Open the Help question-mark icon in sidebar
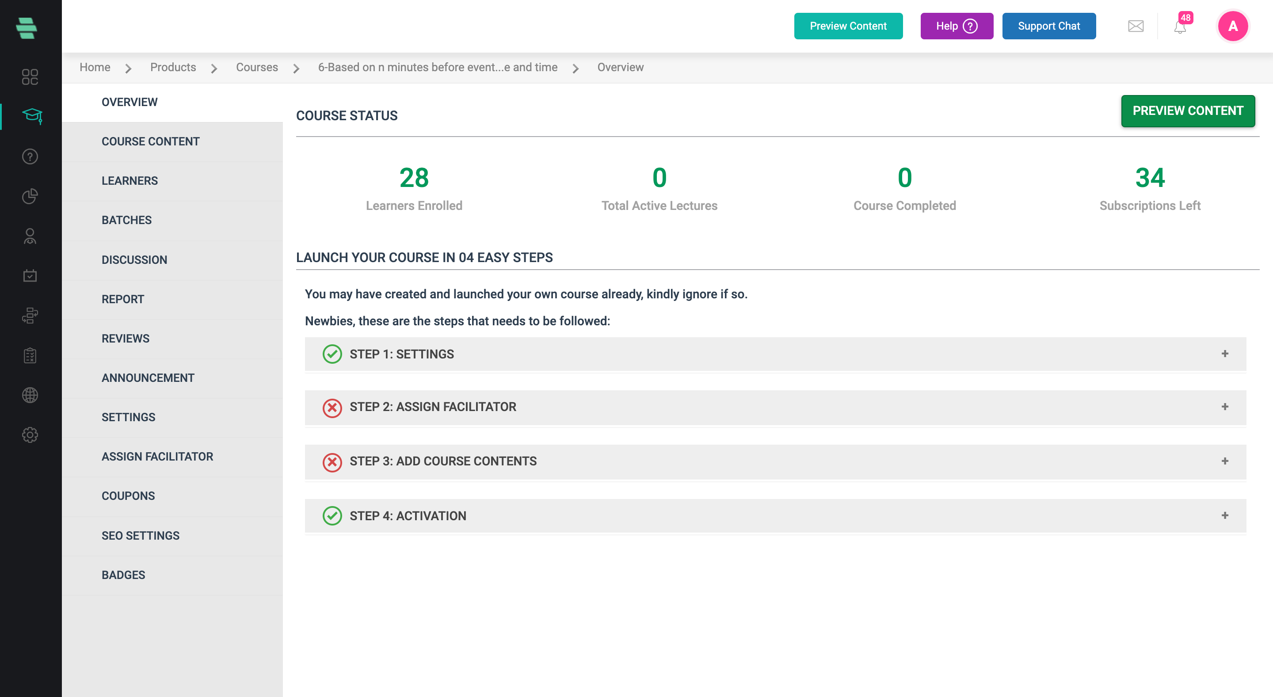Viewport: 1273px width, 697px height. pos(30,156)
